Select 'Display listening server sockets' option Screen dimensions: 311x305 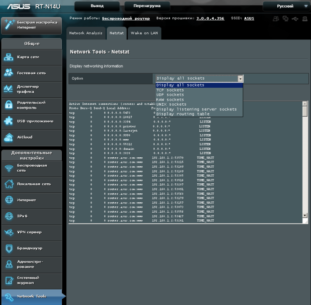pyautogui.click(x=199, y=109)
